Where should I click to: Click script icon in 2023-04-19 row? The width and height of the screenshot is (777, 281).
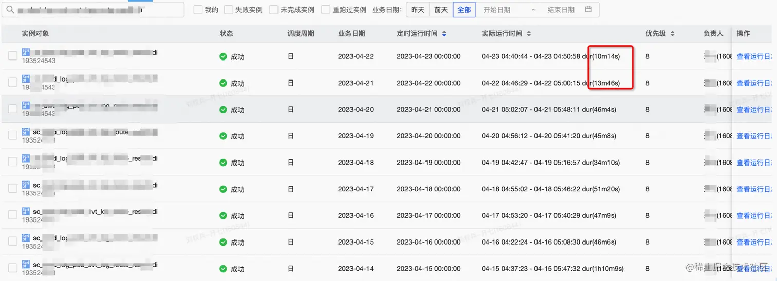point(26,132)
